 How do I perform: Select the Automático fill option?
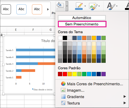(82, 18)
